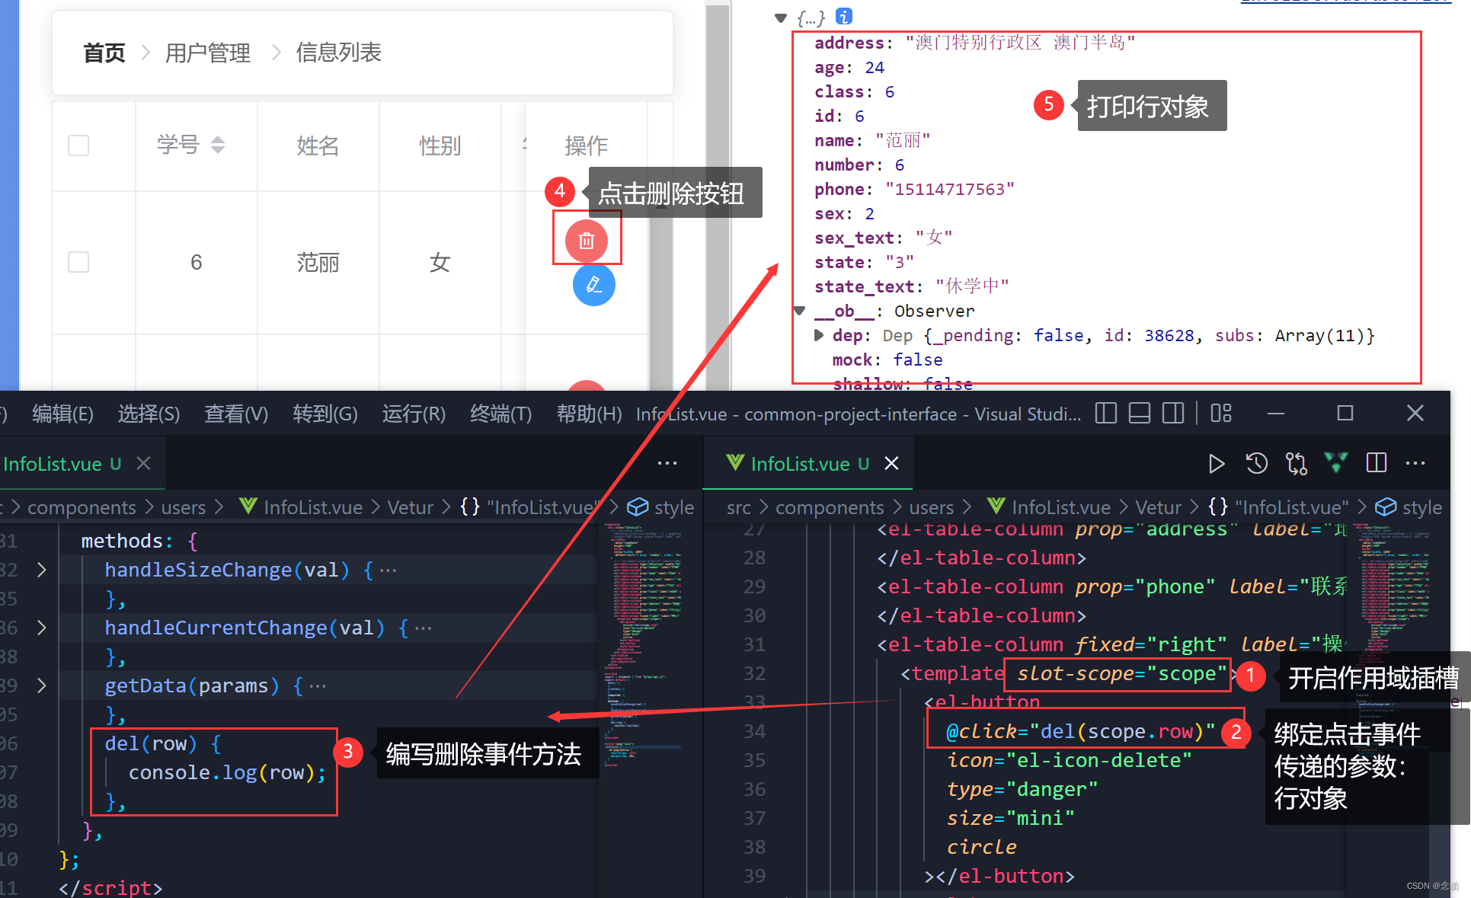Image resolution: width=1471 pixels, height=898 pixels.
Task: Open timeline history clock icon
Action: (1256, 463)
